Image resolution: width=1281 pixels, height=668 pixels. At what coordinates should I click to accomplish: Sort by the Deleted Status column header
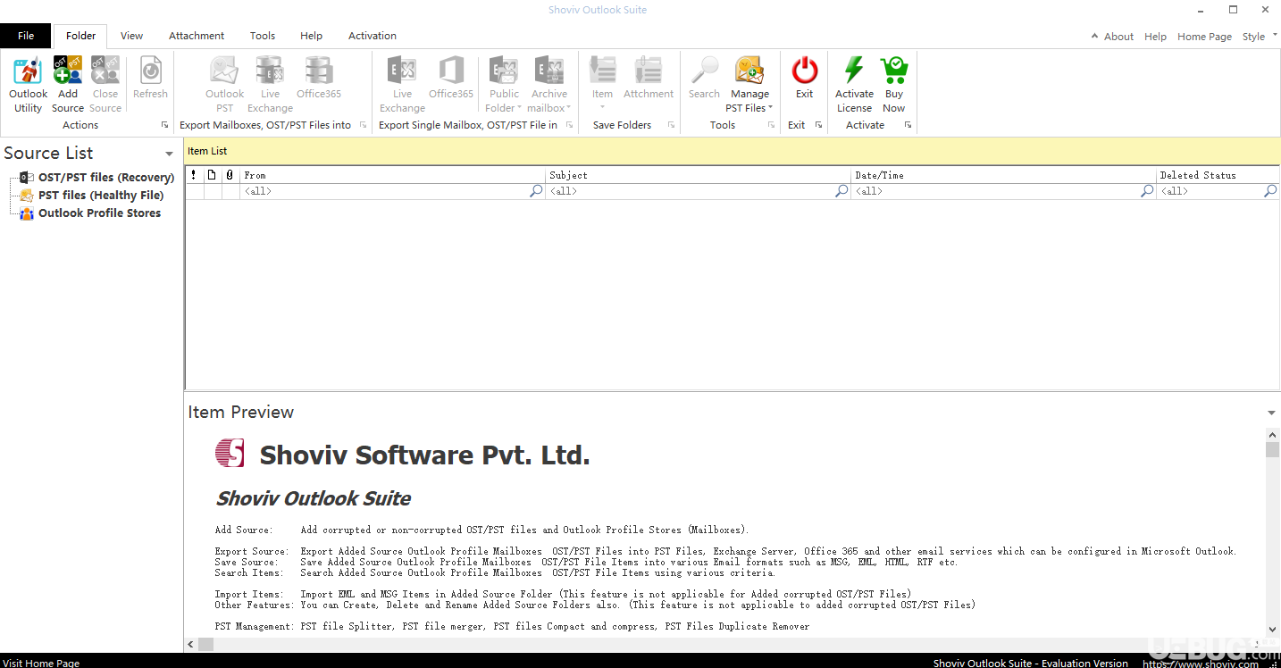[x=1218, y=175]
